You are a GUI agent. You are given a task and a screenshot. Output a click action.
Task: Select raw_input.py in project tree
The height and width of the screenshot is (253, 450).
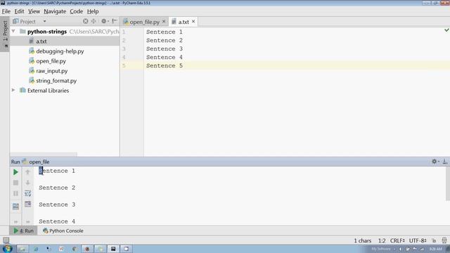[51, 71]
